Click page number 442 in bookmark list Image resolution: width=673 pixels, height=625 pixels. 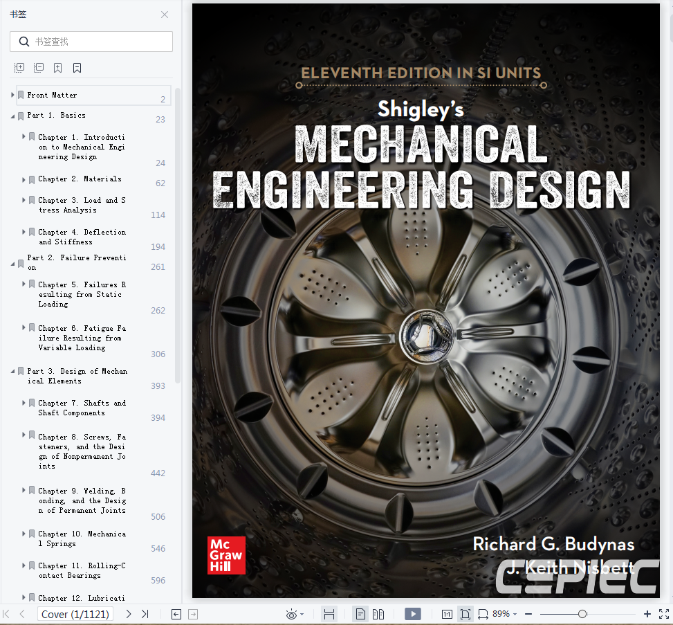(158, 473)
